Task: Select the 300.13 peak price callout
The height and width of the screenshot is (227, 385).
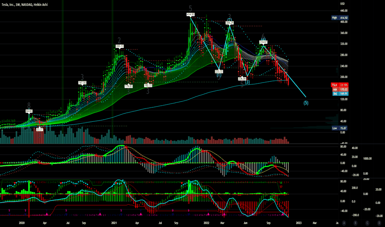Action: pyautogui.click(x=119, y=46)
